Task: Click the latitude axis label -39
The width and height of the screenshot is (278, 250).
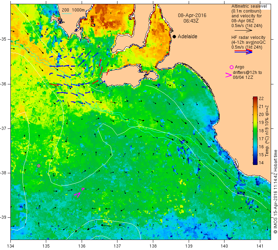Action: tap(3, 217)
